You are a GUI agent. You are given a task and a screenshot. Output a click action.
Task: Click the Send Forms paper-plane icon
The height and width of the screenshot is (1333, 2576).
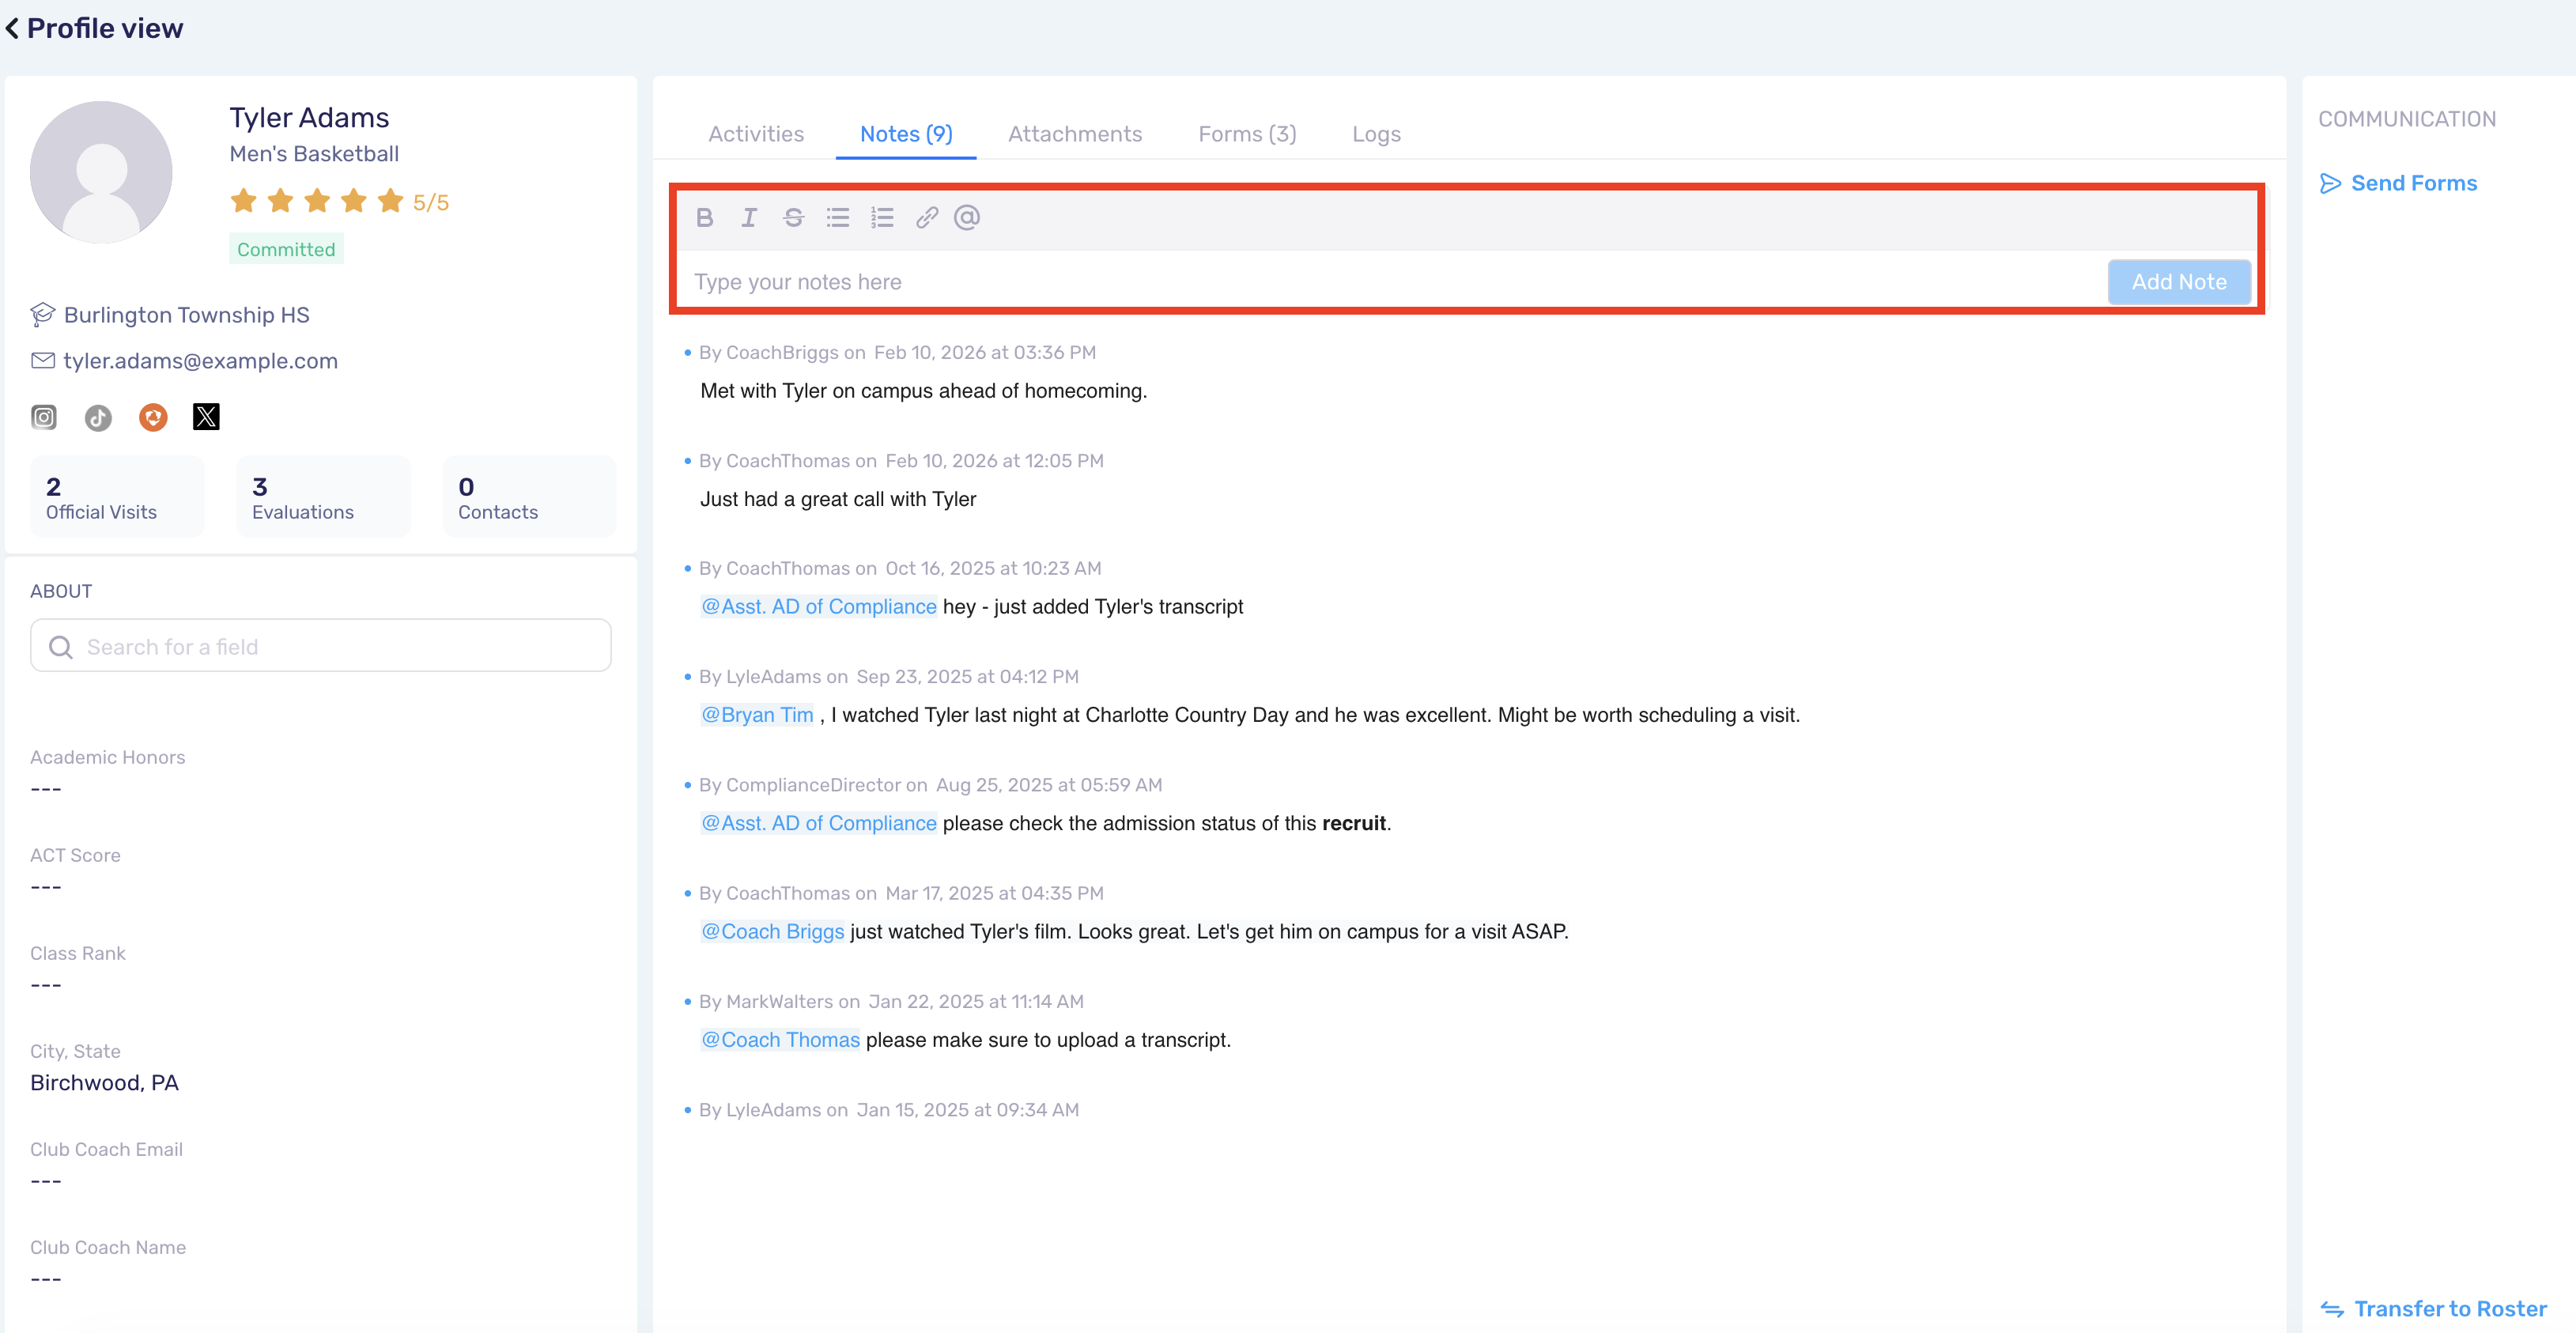(2330, 183)
